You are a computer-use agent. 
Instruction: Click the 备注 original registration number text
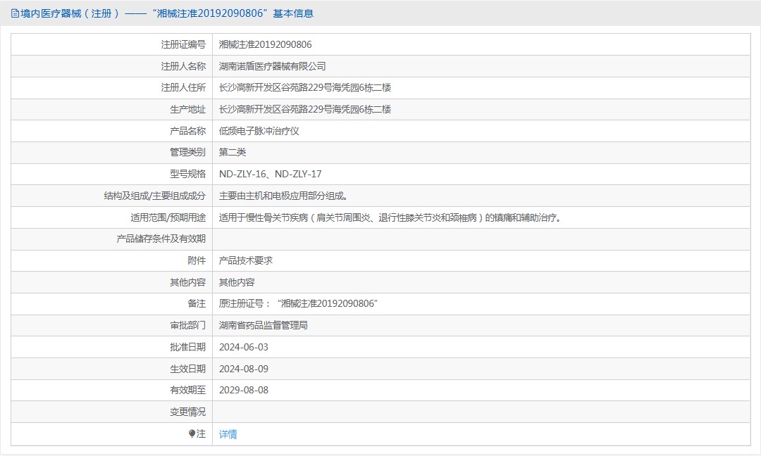click(x=299, y=304)
